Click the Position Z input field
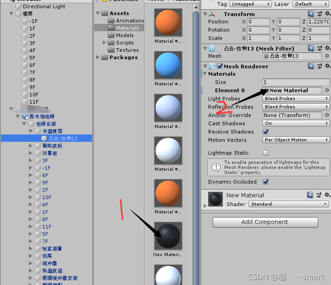This screenshot has width=331, height=285. pos(319,22)
